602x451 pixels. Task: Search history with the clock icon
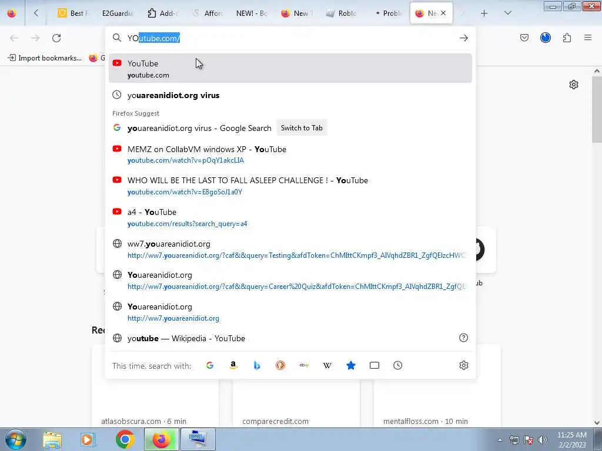pos(398,365)
